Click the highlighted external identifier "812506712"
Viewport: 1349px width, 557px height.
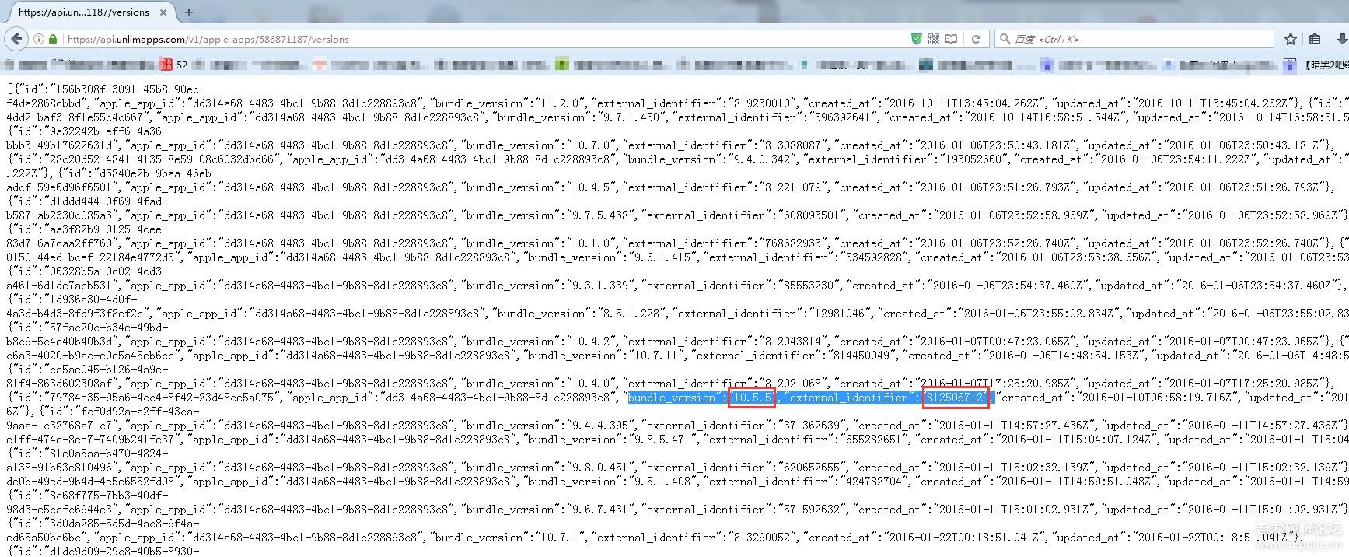pos(955,398)
